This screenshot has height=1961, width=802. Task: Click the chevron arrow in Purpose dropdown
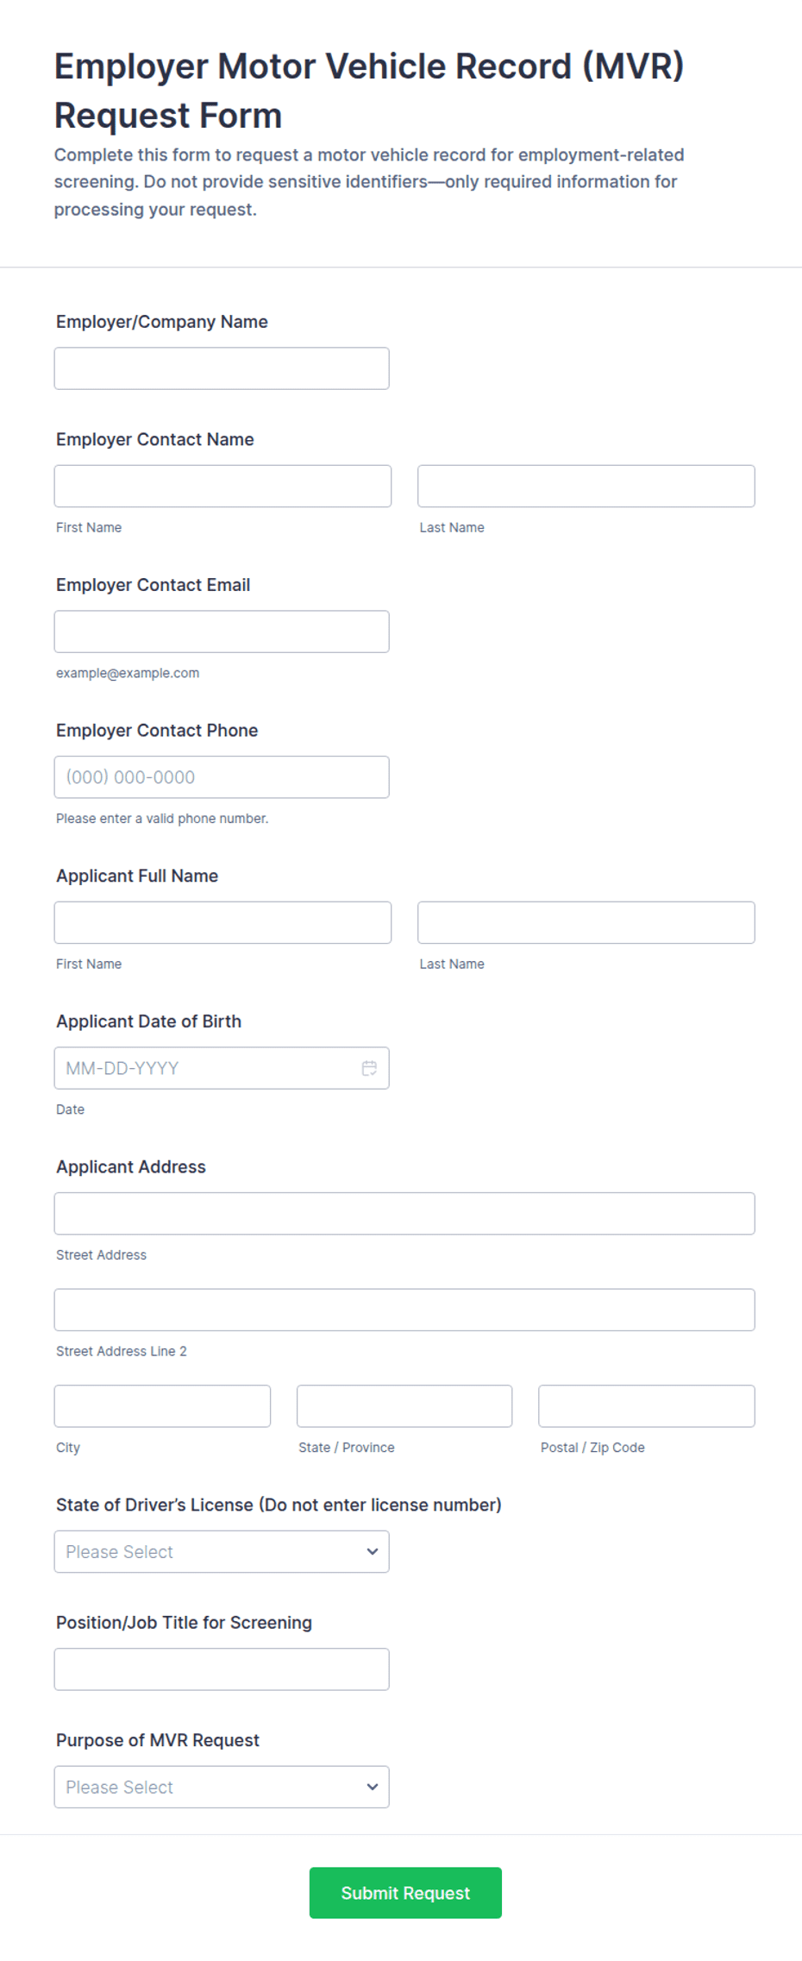point(373,1787)
